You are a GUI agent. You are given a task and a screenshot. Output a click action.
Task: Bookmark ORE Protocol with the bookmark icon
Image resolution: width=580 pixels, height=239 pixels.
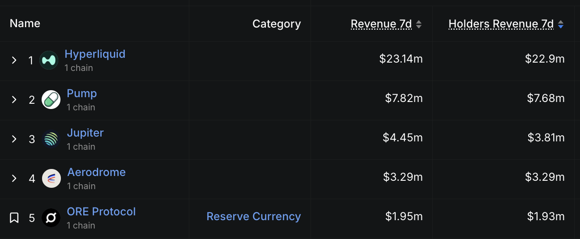pyautogui.click(x=14, y=218)
